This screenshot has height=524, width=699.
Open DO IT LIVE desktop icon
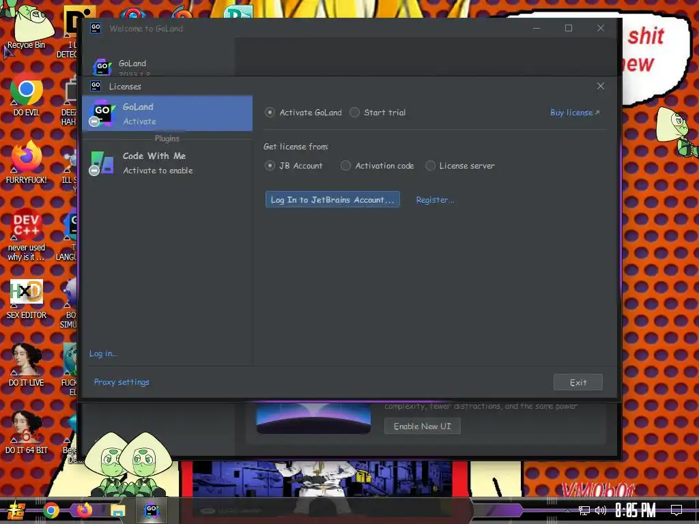click(x=27, y=365)
